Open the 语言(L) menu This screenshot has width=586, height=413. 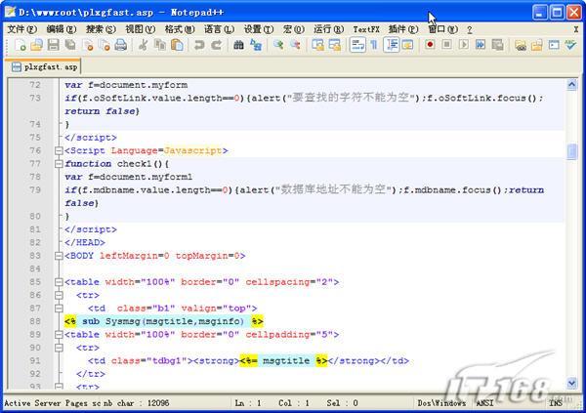(x=219, y=29)
